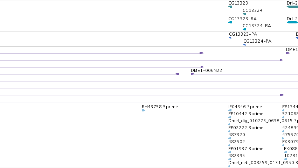Click the 487320 feature label
Image resolution: width=298 pixels, height=168 pixels.
(x=237, y=135)
